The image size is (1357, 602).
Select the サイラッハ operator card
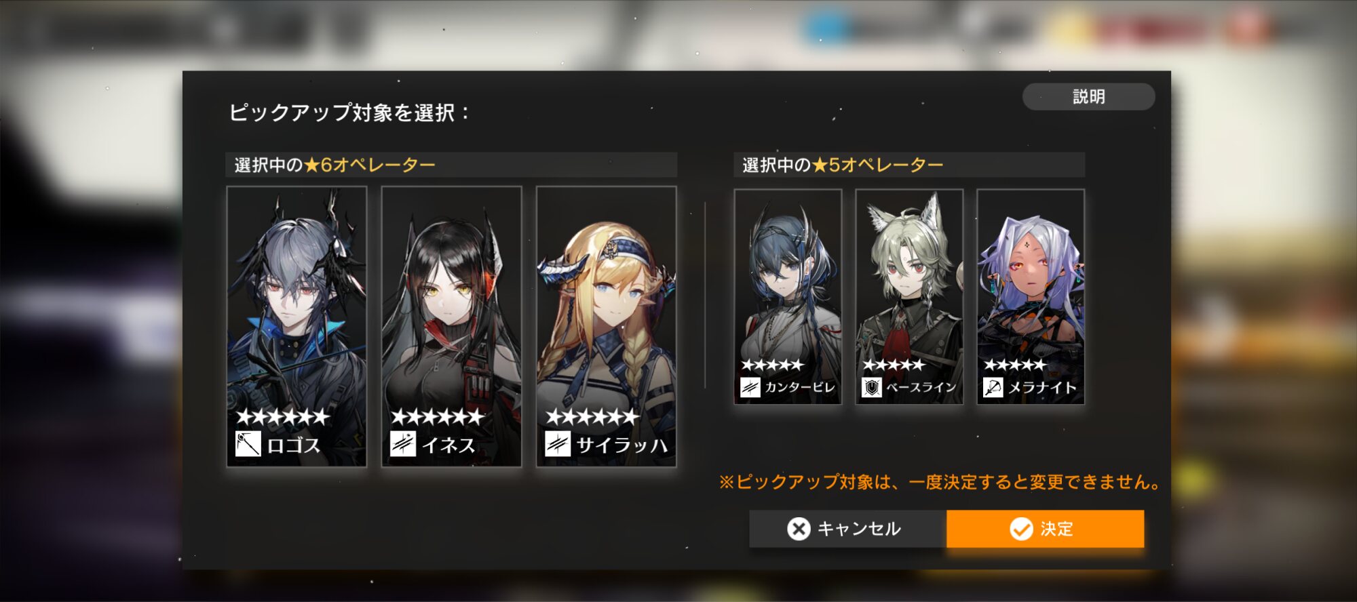point(606,326)
